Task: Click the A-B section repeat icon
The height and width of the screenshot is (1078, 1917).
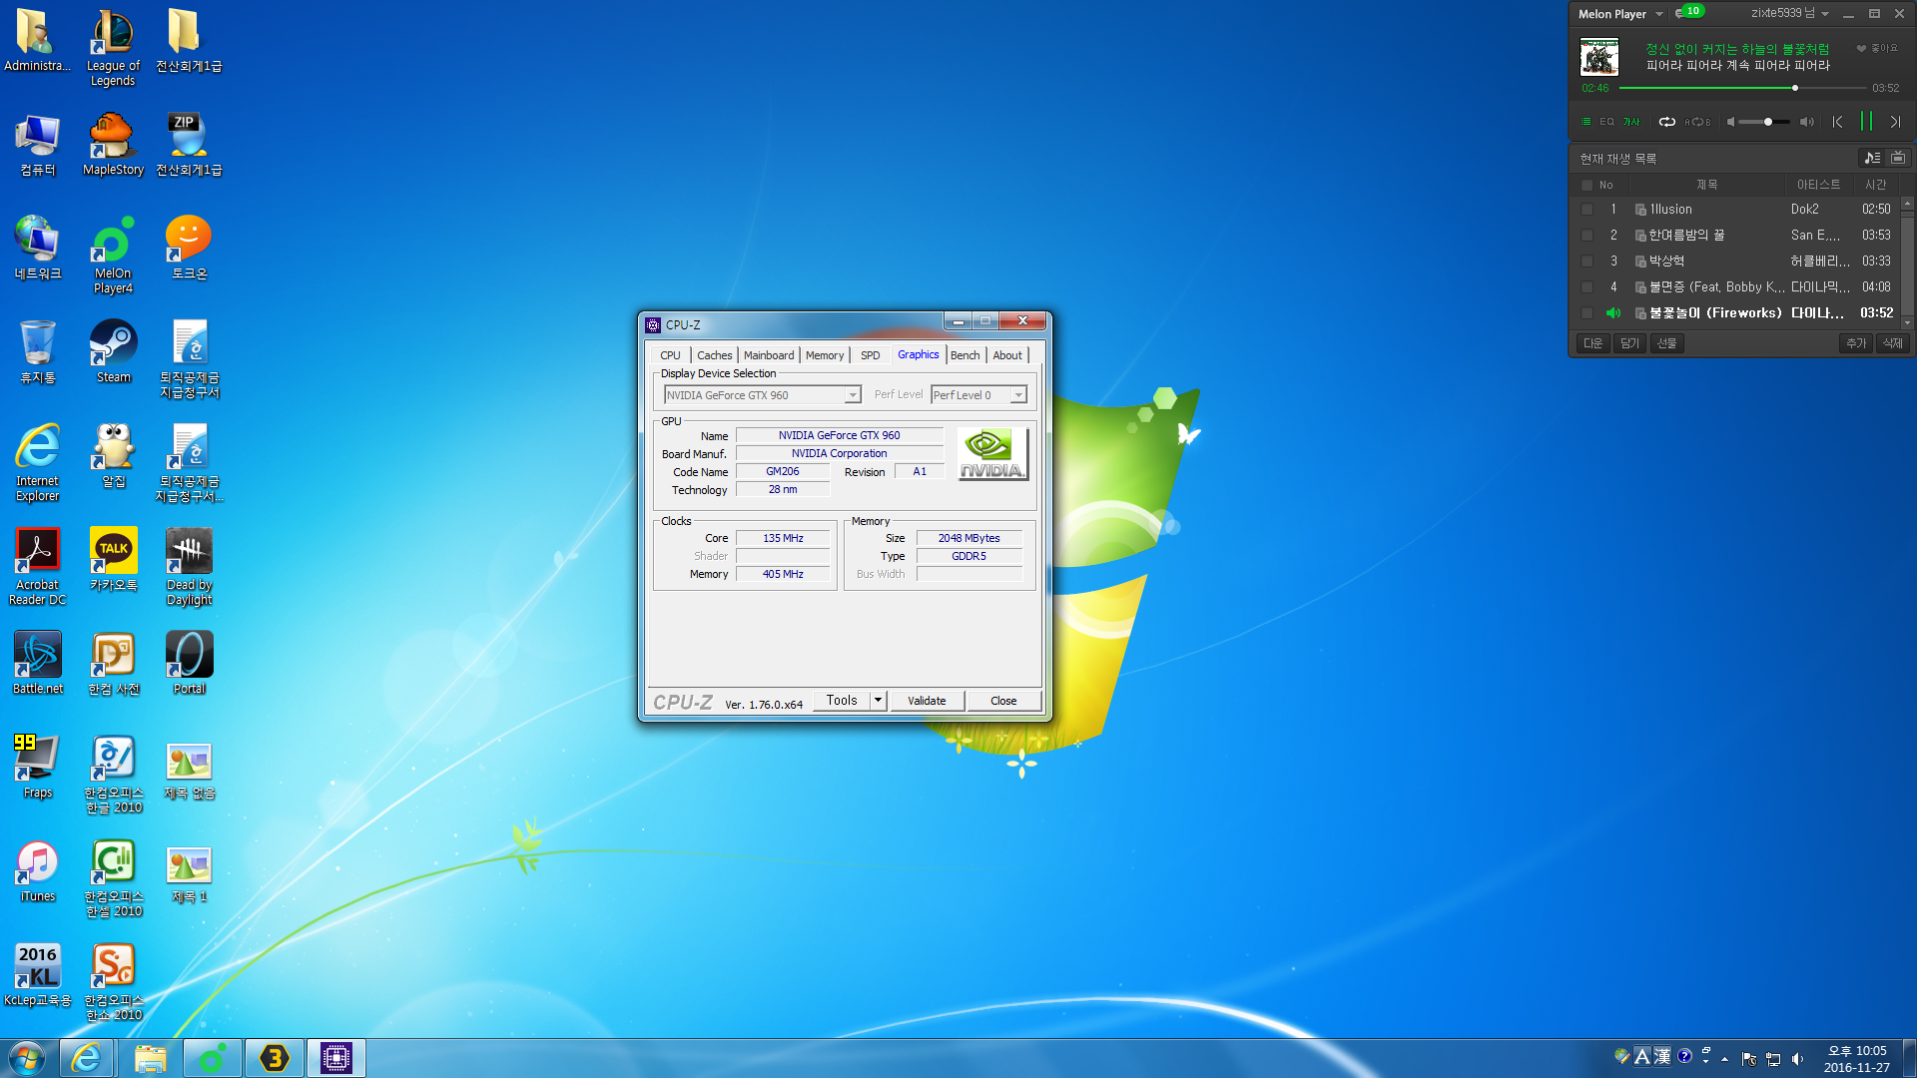Action: (1697, 122)
